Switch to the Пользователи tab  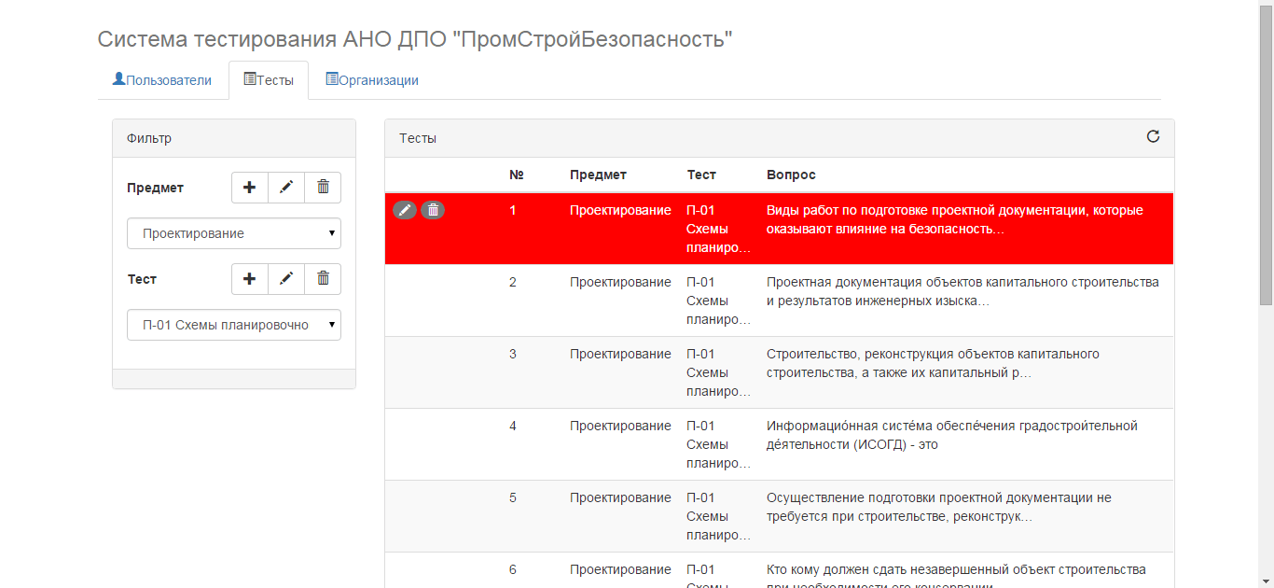coord(162,80)
